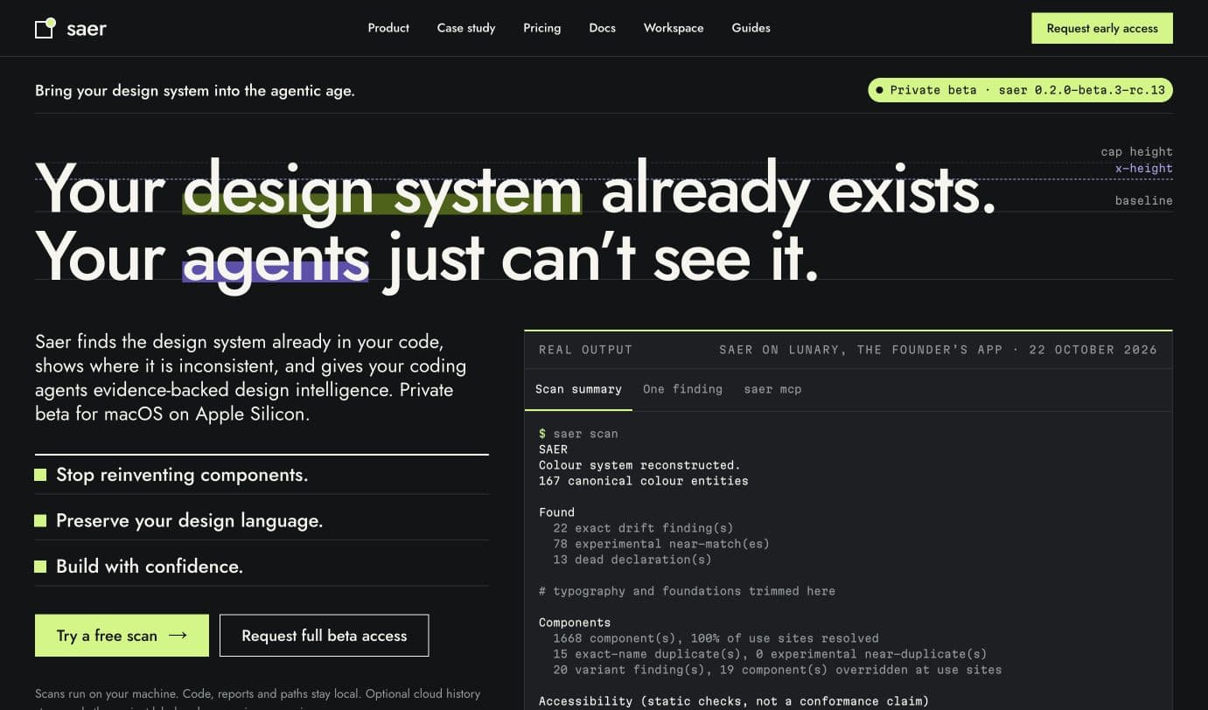Click the green square beside Build with confidence
This screenshot has width=1208, height=710.
click(40, 567)
